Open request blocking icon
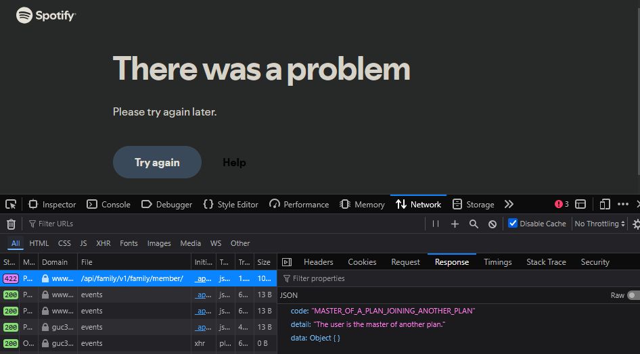This screenshot has width=640, height=354. coord(493,224)
